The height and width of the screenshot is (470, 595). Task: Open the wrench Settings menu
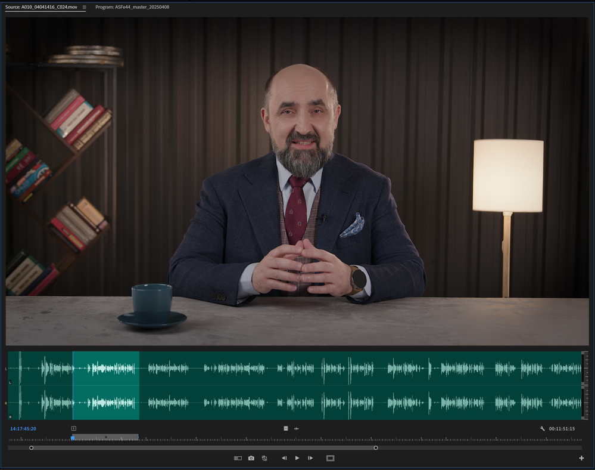point(542,429)
